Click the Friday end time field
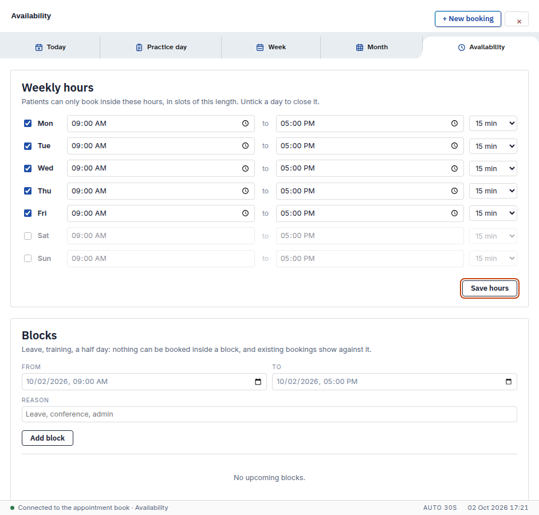Viewport: 539px width, 515px height. tap(370, 213)
